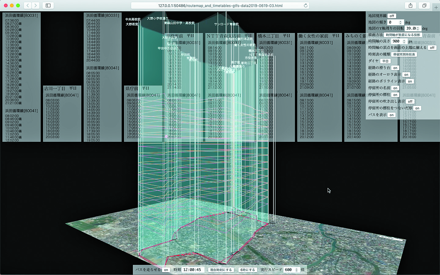Click the 6時にする button
Image resolution: width=440 pixels, height=275 pixels.
pos(248,270)
